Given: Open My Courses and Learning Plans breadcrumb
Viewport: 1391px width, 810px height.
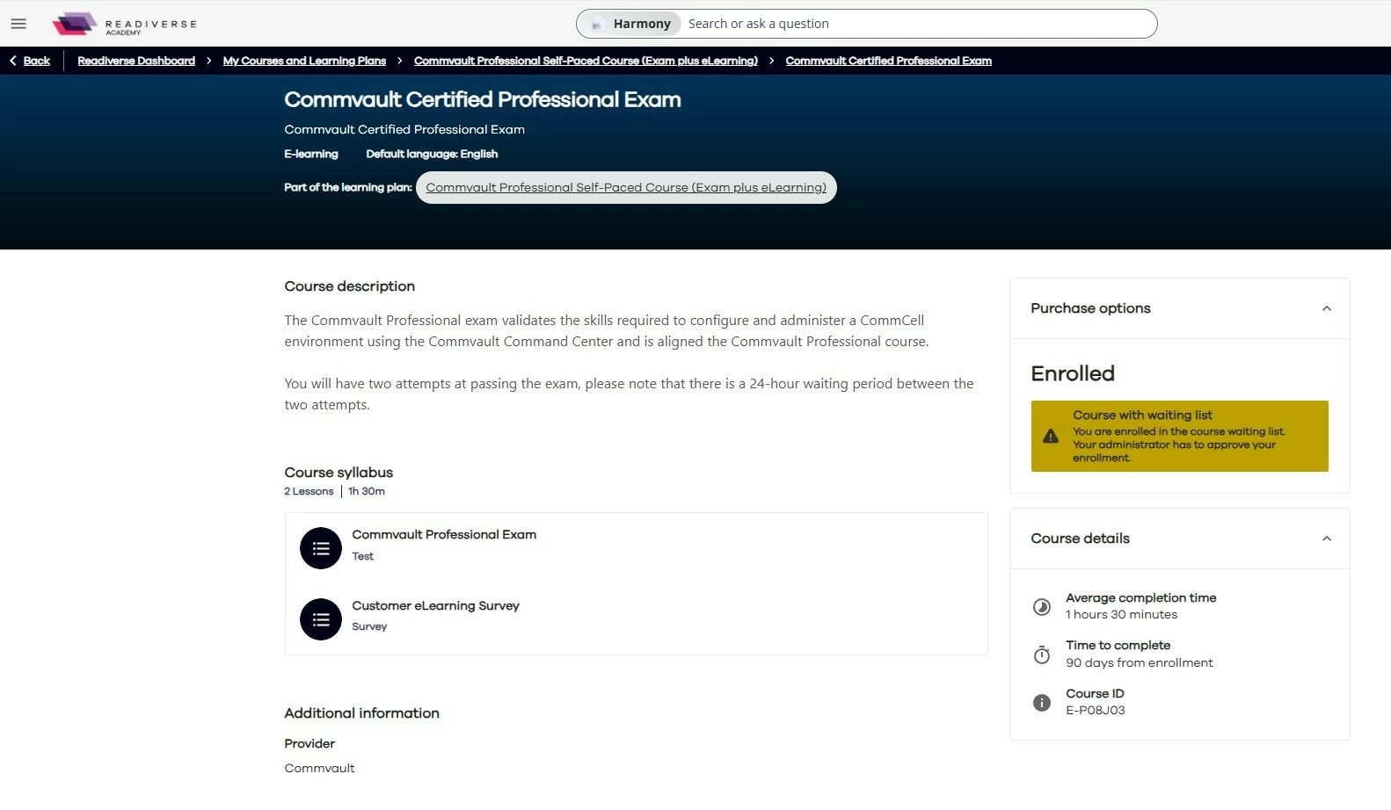Looking at the screenshot, I should 304,61.
